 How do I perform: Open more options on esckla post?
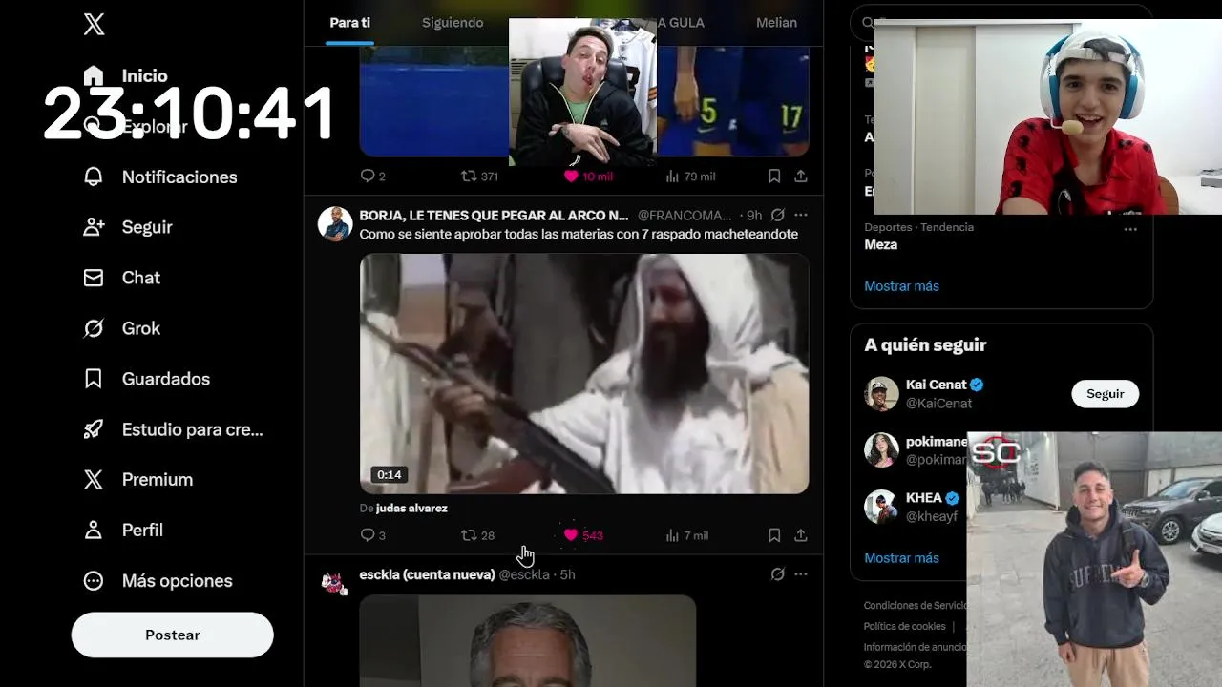[801, 574]
